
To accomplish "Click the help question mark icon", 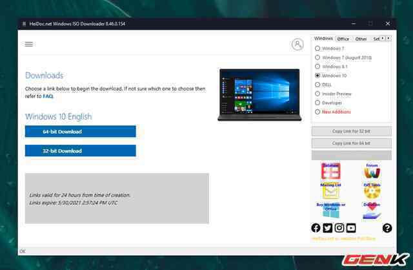I will [x=387, y=228].
